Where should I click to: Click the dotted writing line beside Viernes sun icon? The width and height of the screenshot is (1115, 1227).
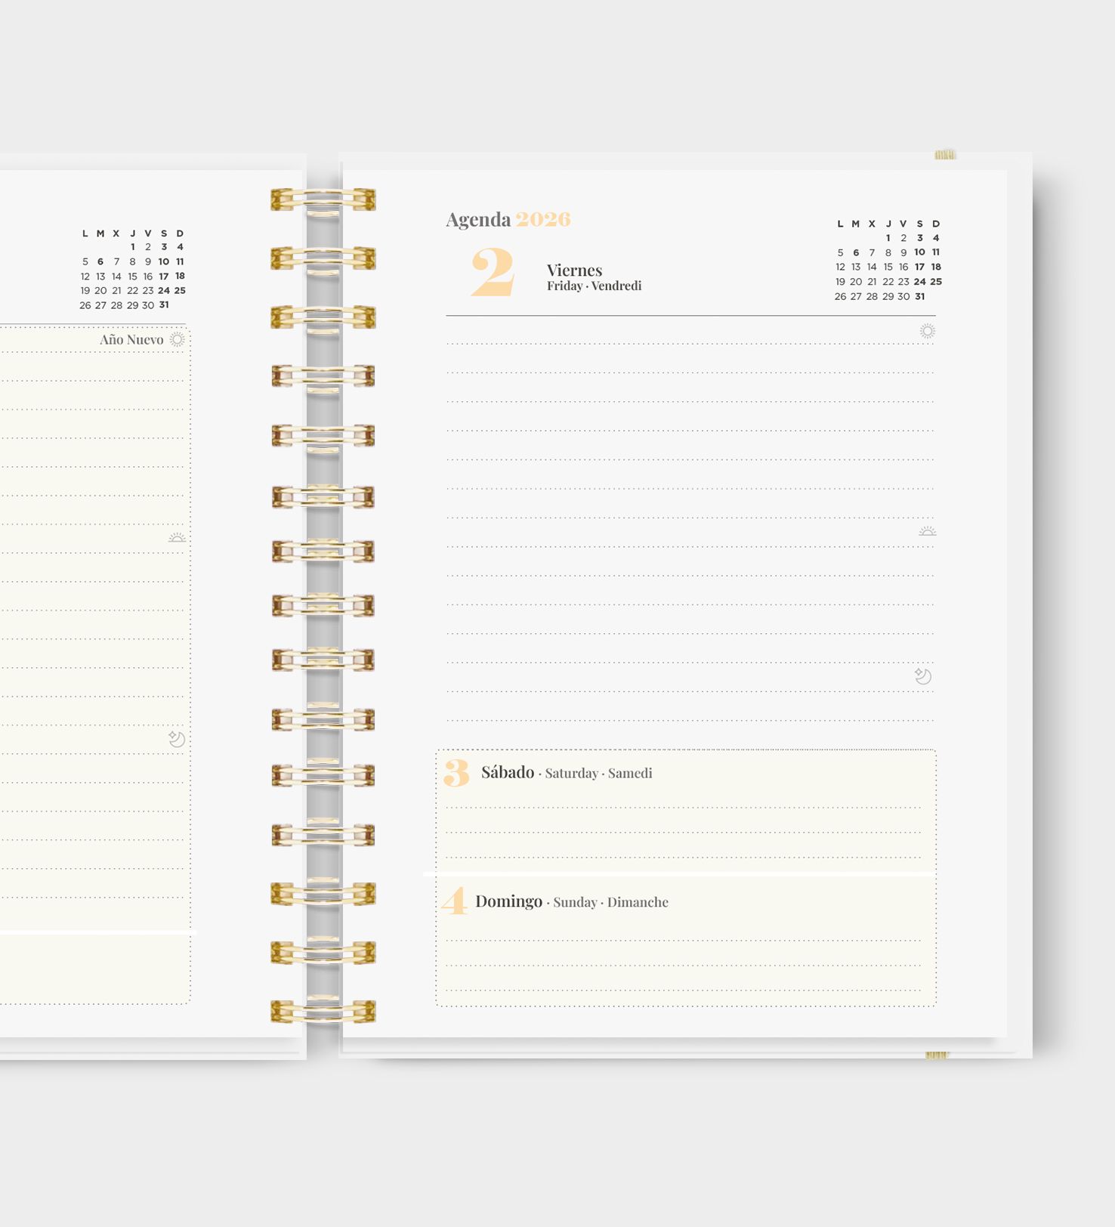pos(690,344)
